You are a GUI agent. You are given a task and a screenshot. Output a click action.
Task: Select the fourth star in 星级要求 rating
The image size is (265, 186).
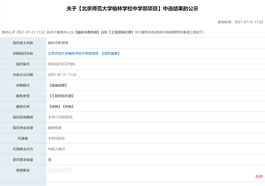click(x=65, y=170)
